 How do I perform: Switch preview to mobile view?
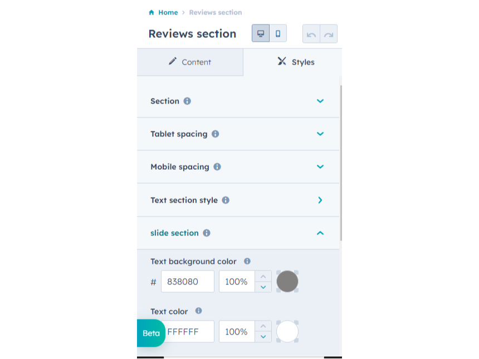[x=278, y=33]
